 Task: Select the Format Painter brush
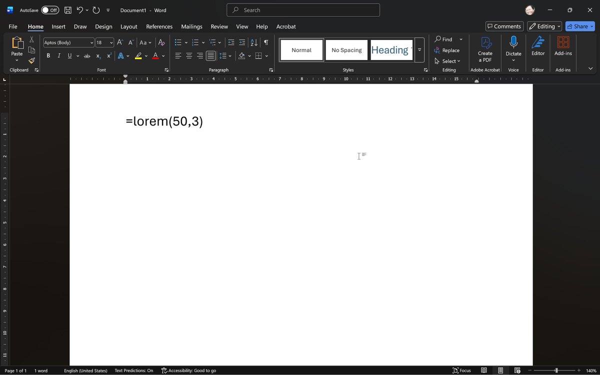(x=31, y=60)
